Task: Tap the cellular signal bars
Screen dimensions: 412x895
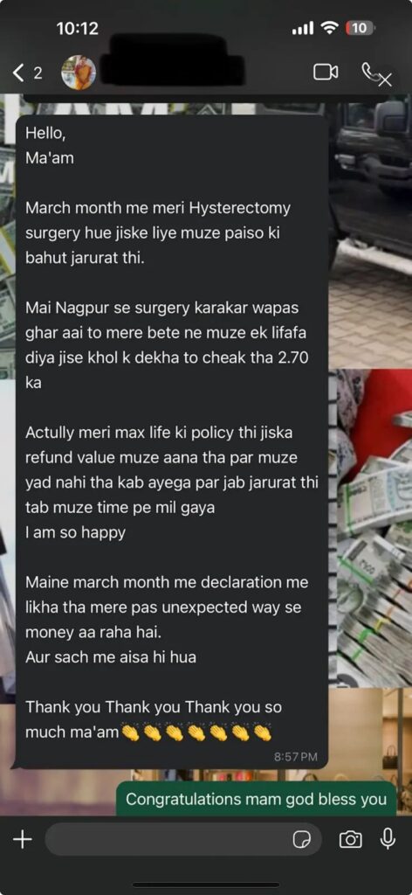Action: pyautogui.click(x=303, y=29)
